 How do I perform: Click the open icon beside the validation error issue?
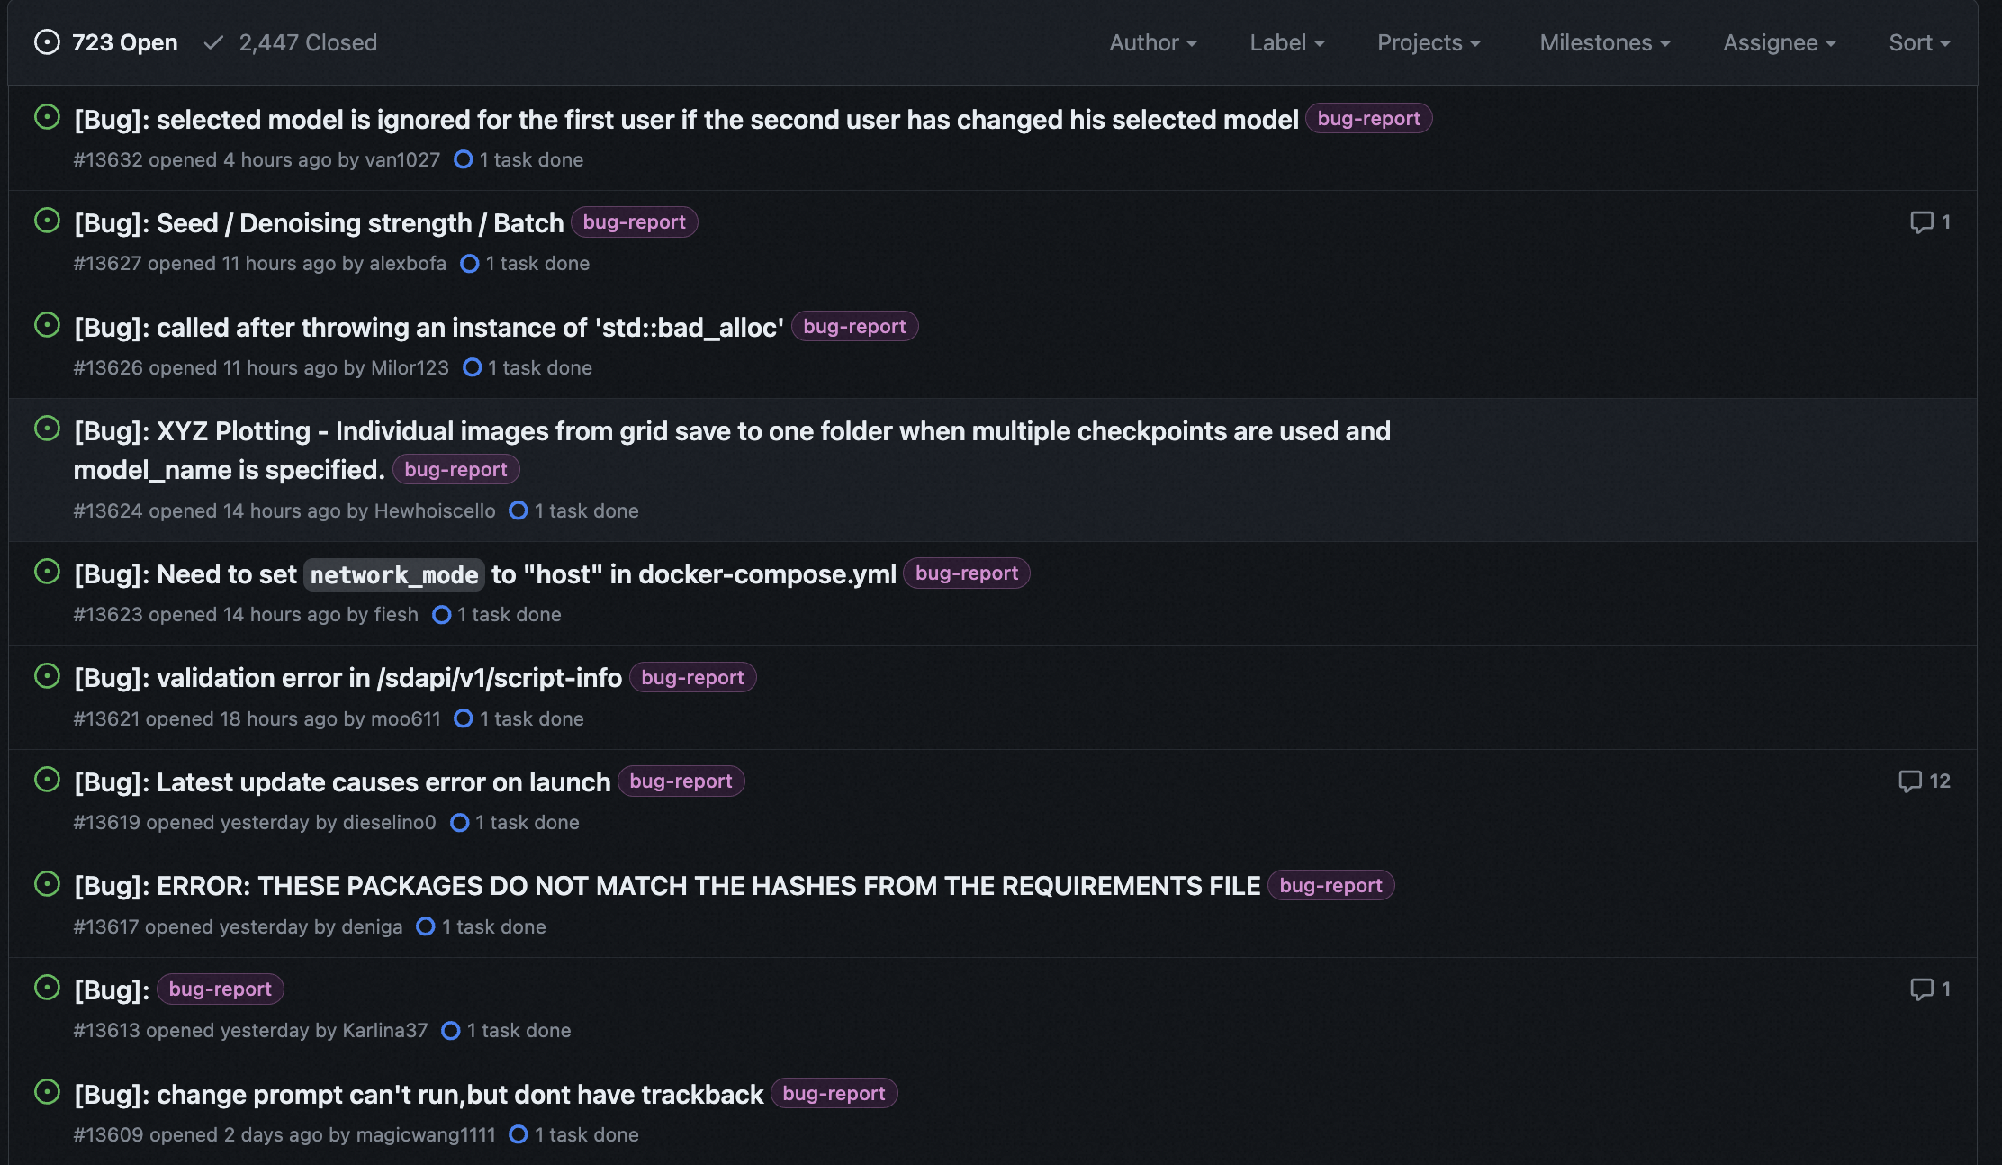[47, 676]
